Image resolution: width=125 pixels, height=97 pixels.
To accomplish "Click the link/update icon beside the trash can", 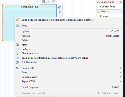I will (48, 2).
